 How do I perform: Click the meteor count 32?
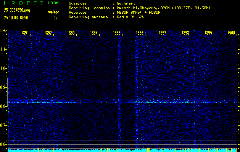click(x=55, y=18)
